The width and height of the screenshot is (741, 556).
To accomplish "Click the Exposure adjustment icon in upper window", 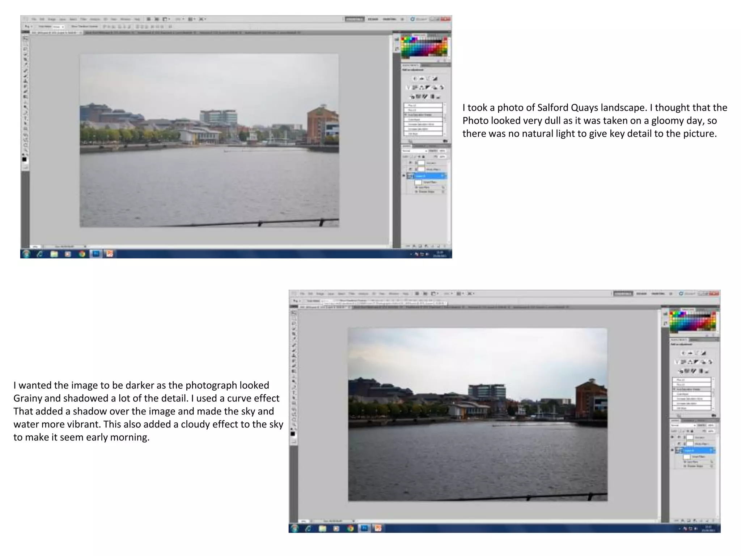I will pos(435,79).
